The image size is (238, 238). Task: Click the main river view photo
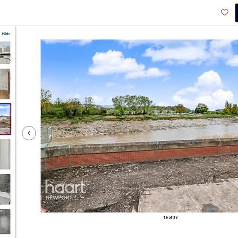point(139,126)
